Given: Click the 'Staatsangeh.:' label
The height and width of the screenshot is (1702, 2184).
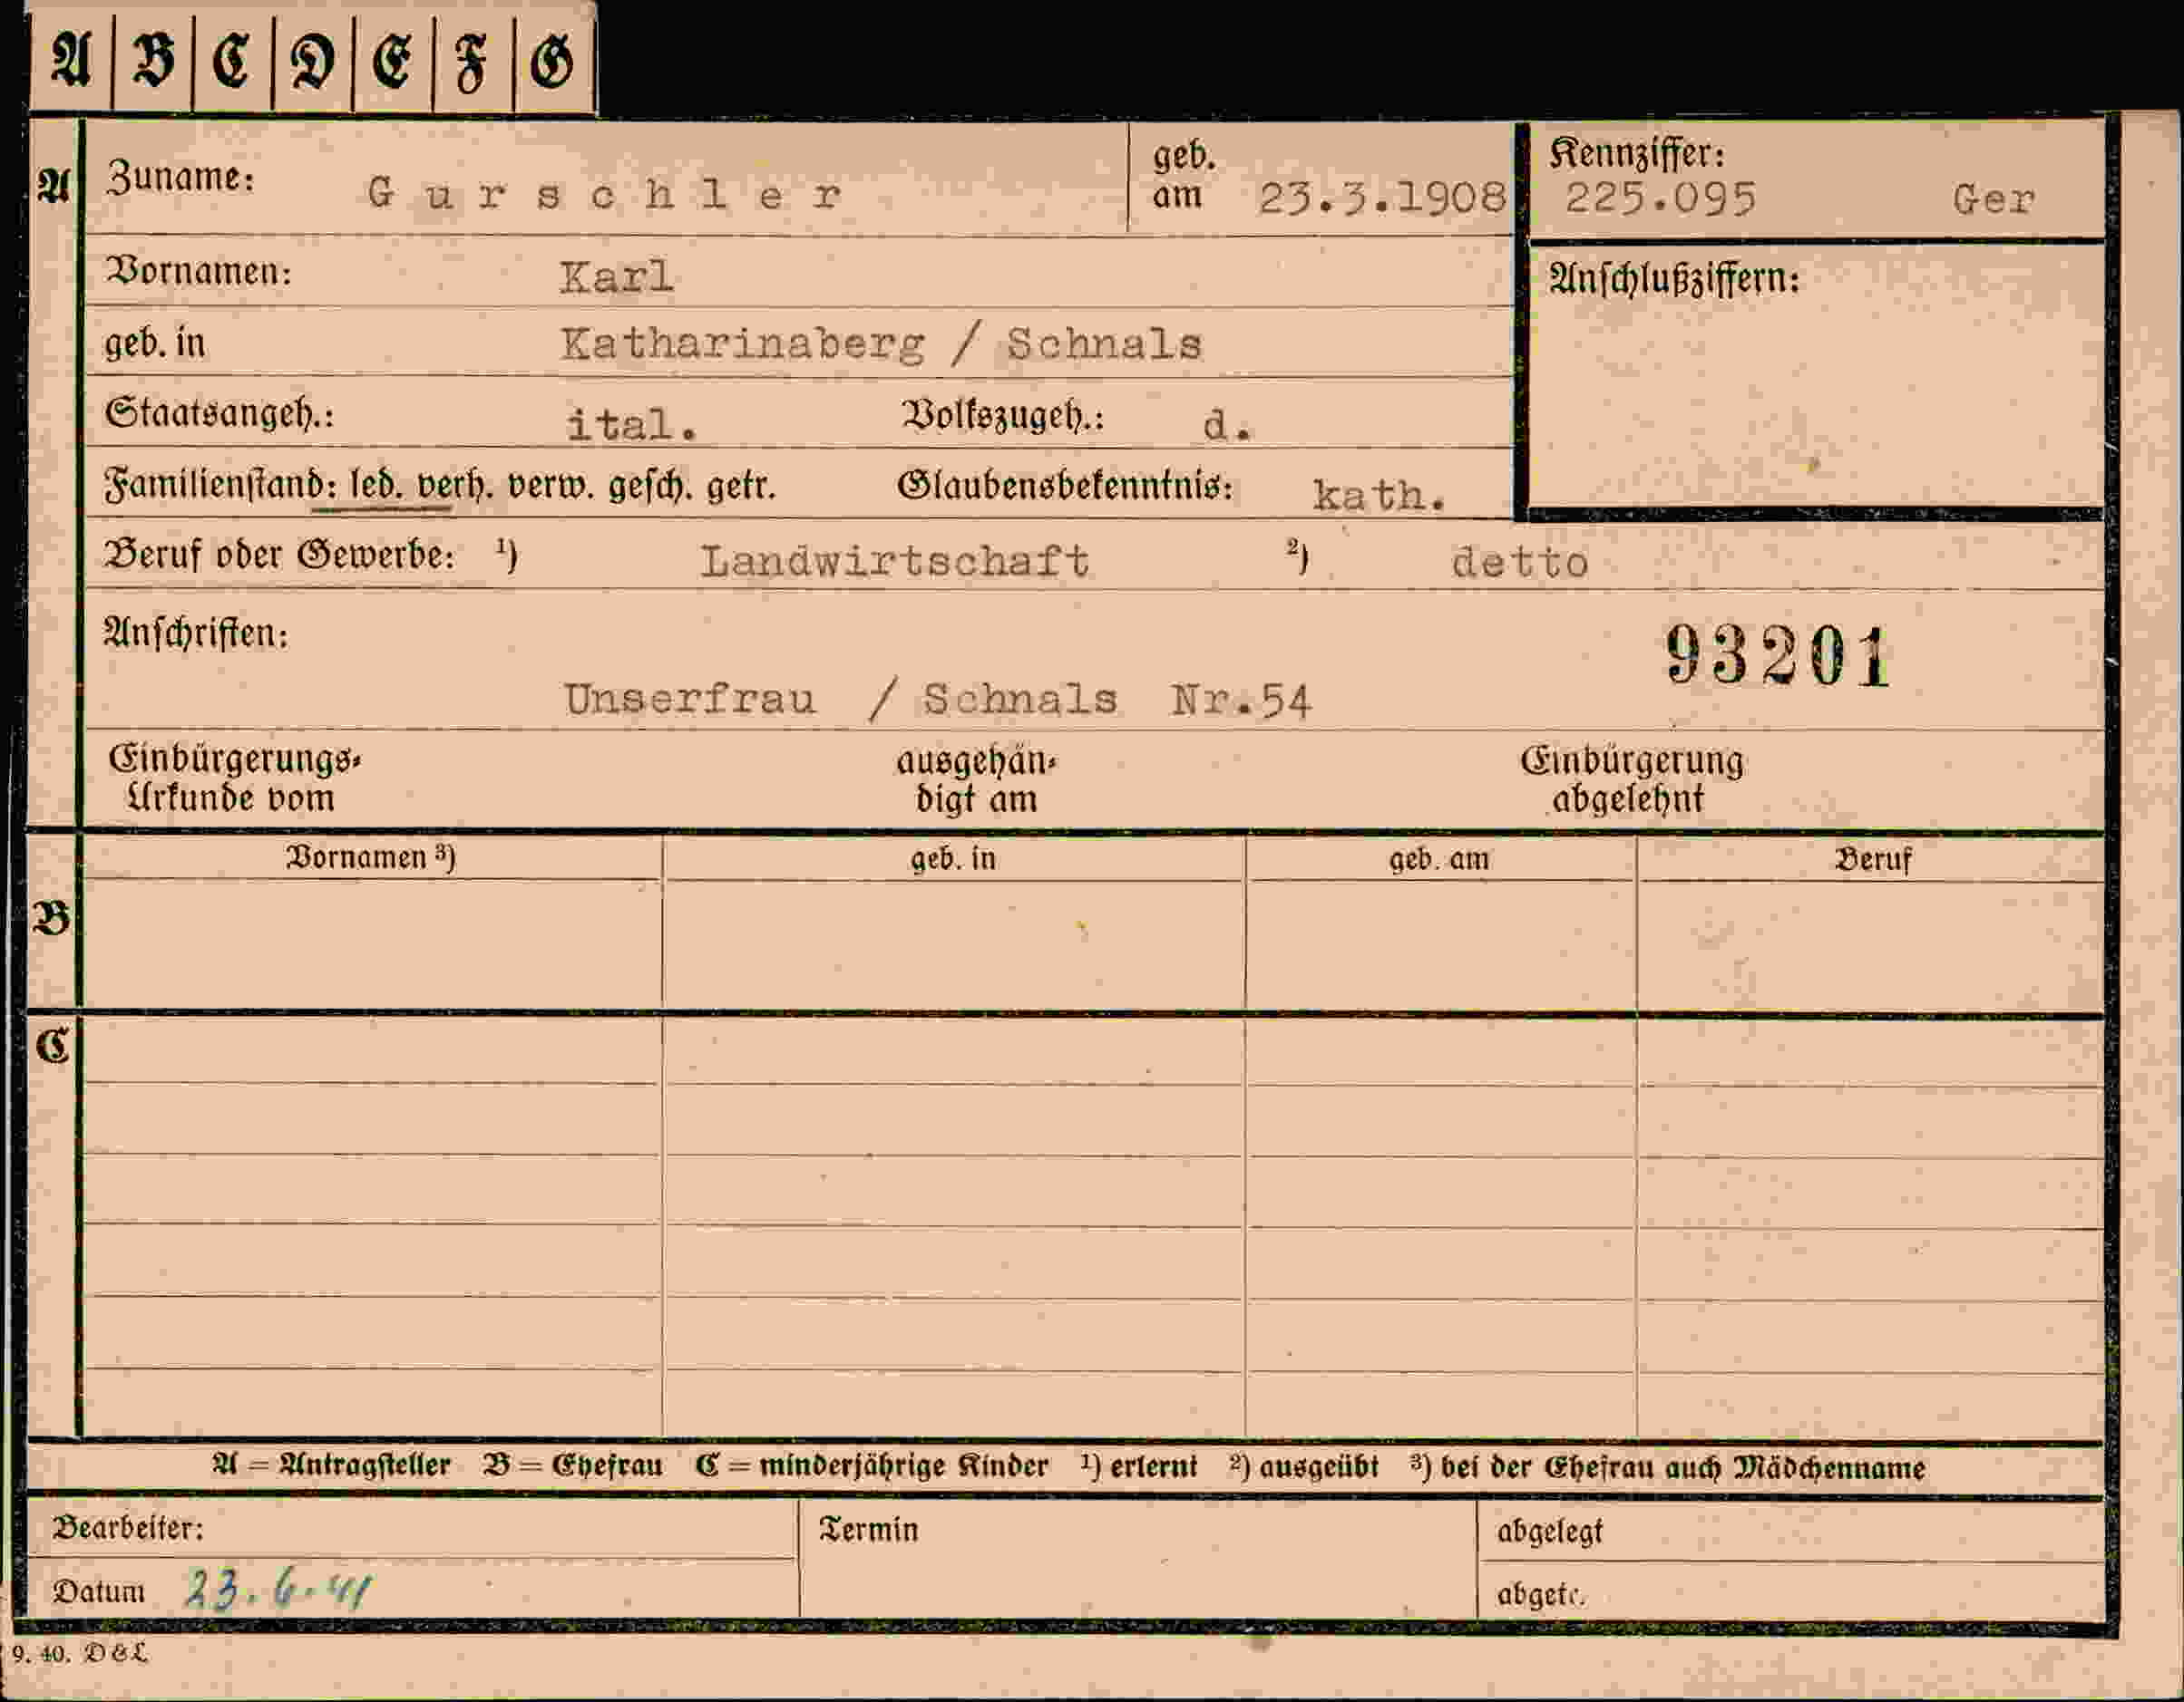Looking at the screenshot, I should pos(220,414).
